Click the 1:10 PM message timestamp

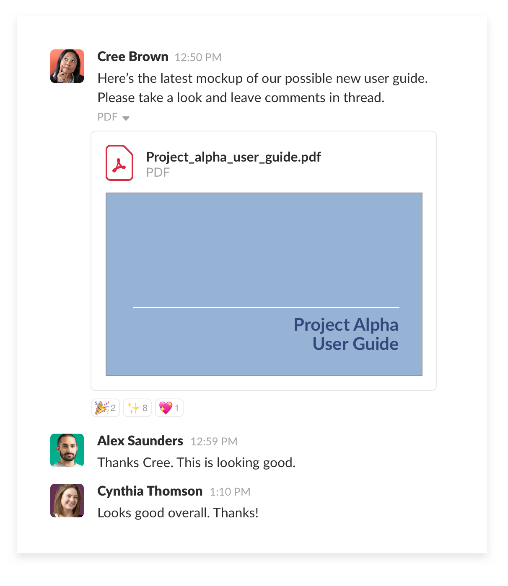pyautogui.click(x=230, y=492)
